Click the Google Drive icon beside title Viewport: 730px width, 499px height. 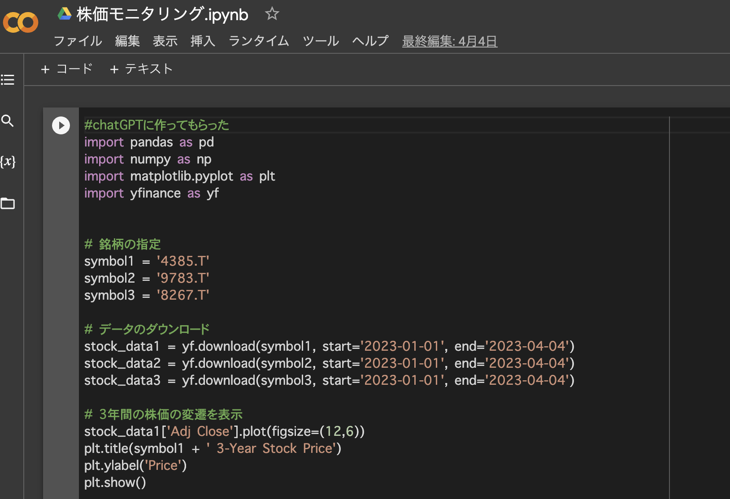[65, 14]
